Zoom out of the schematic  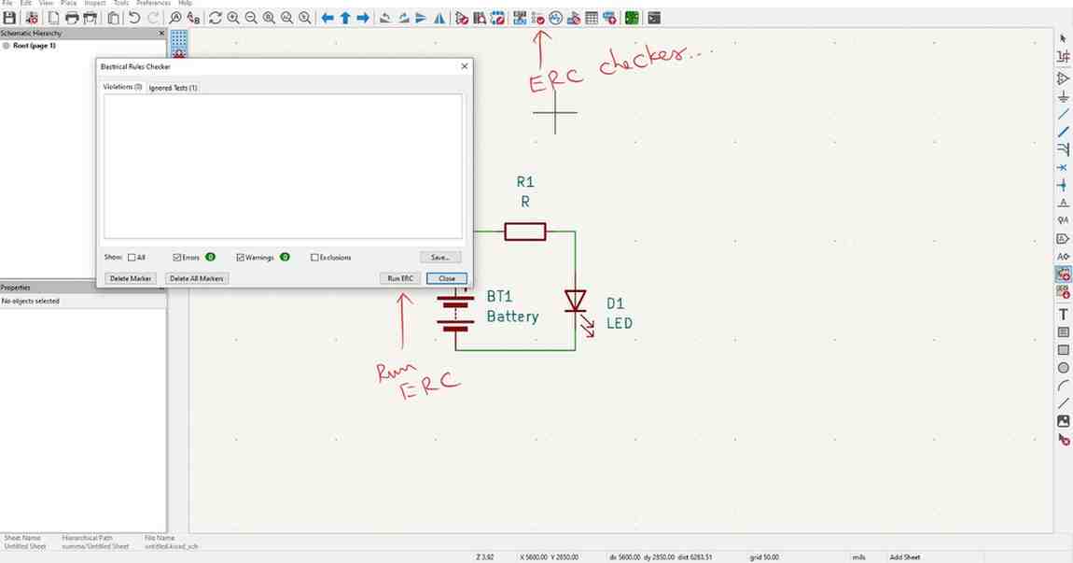click(x=251, y=19)
